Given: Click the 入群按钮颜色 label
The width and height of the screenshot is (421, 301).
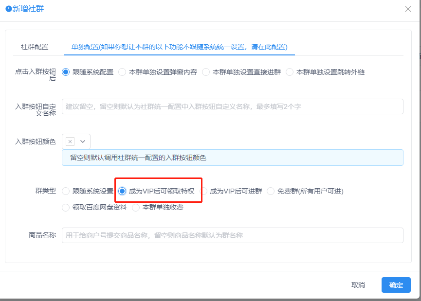Looking at the screenshot, I should pyautogui.click(x=36, y=142).
